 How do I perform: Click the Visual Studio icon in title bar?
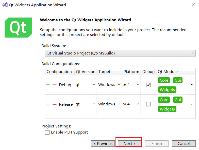tap(5, 5)
